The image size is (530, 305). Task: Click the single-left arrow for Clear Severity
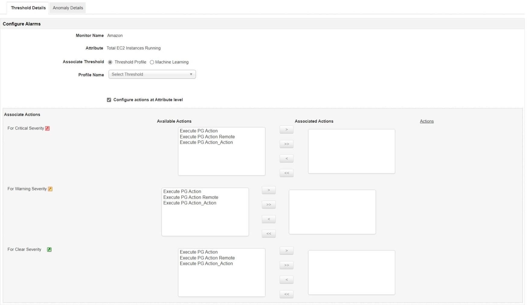tap(286, 280)
